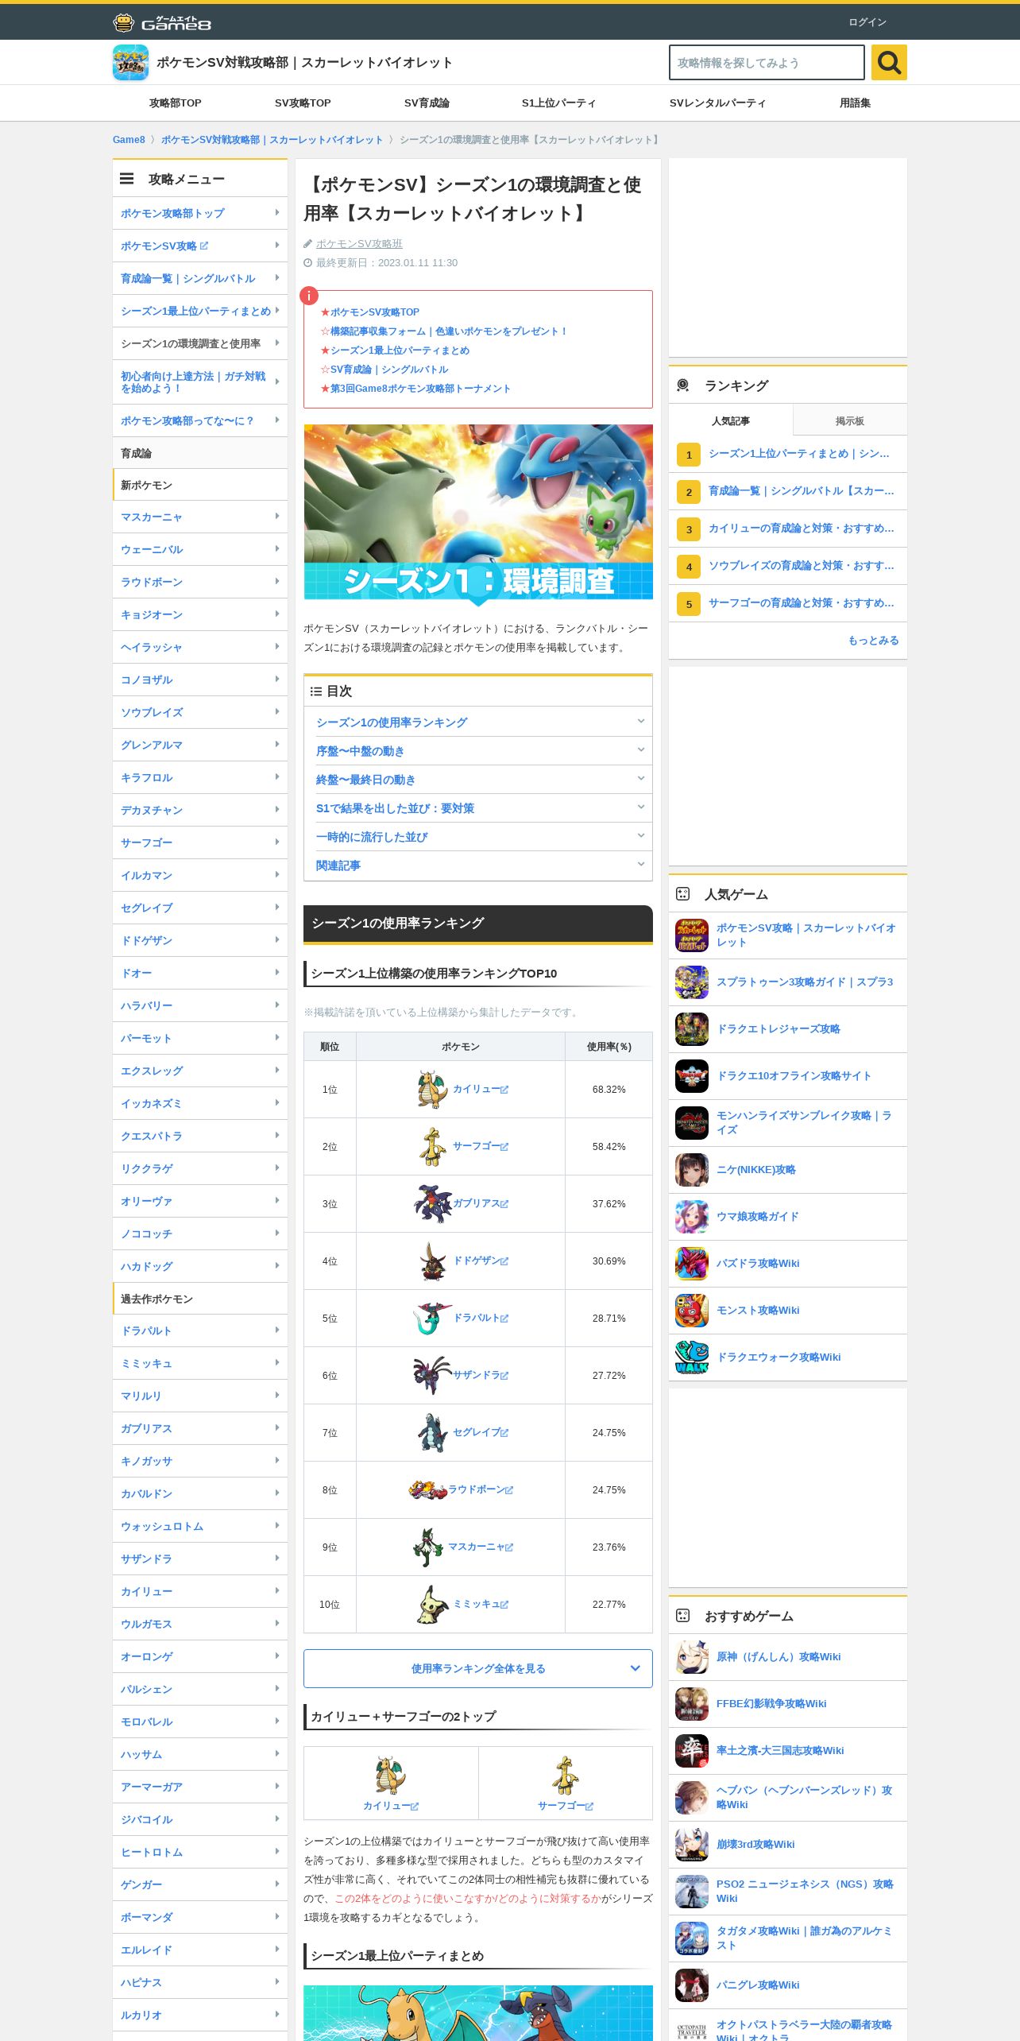
Task: Open ウォッシュロトム sidebar menu entry
Action: [x=200, y=1526]
